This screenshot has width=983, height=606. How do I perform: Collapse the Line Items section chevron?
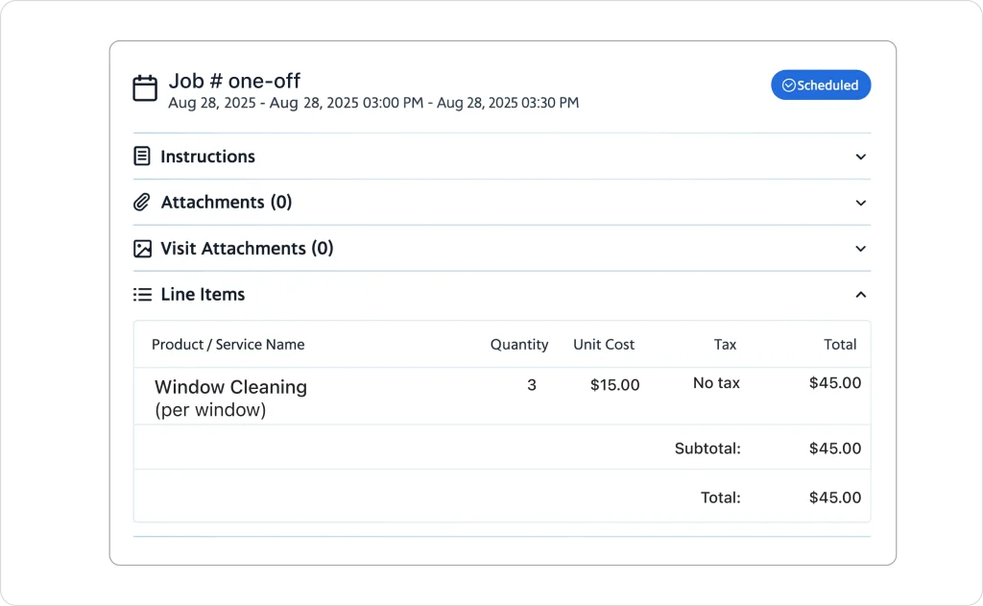860,295
